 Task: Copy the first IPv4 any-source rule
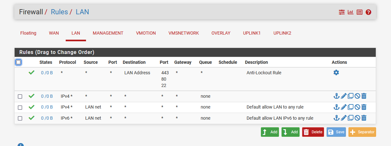[350, 96]
